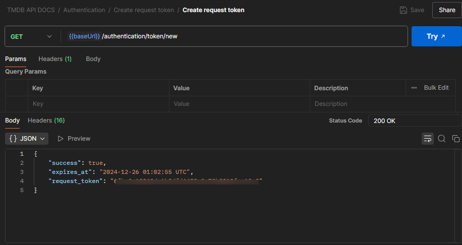The width and height of the screenshot is (462, 245).
Task: Click Bulk Edit
Action: pyautogui.click(x=436, y=88)
